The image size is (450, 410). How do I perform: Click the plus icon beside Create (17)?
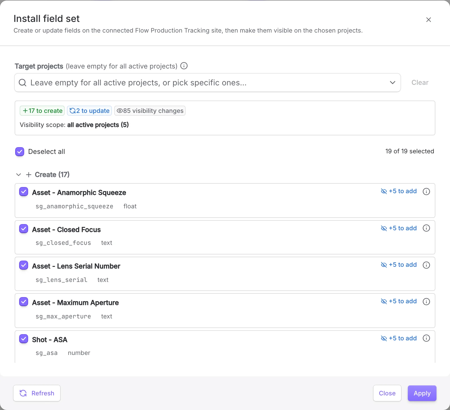(x=29, y=175)
